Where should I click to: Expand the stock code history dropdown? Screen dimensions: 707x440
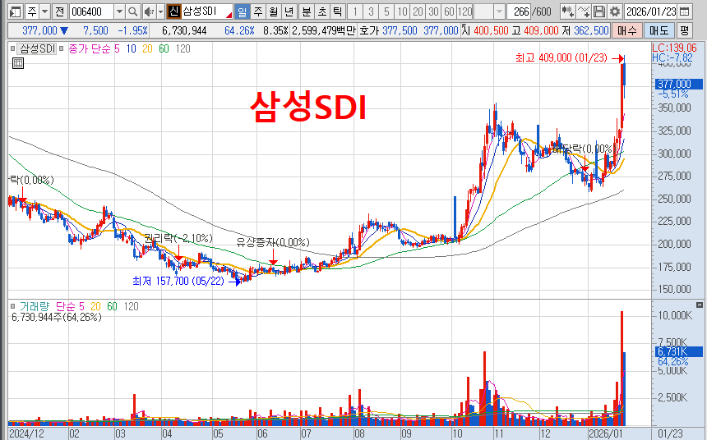point(119,11)
